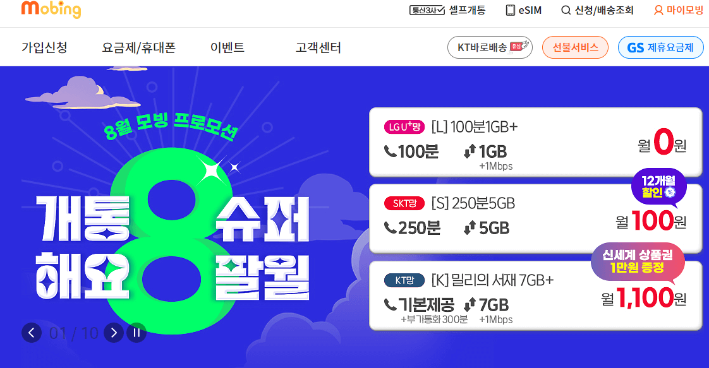Viewport: 709px width, 368px height.
Task: Click the 선불서비스 button
Action: pyautogui.click(x=575, y=47)
